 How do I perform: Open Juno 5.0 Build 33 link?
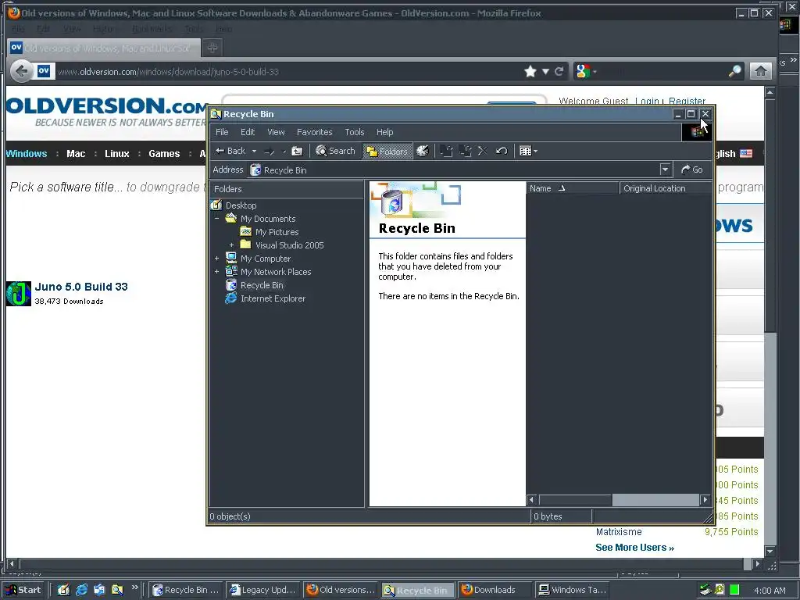click(81, 287)
